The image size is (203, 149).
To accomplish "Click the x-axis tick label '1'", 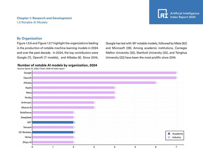I will pyautogui.click(x=53, y=147).
